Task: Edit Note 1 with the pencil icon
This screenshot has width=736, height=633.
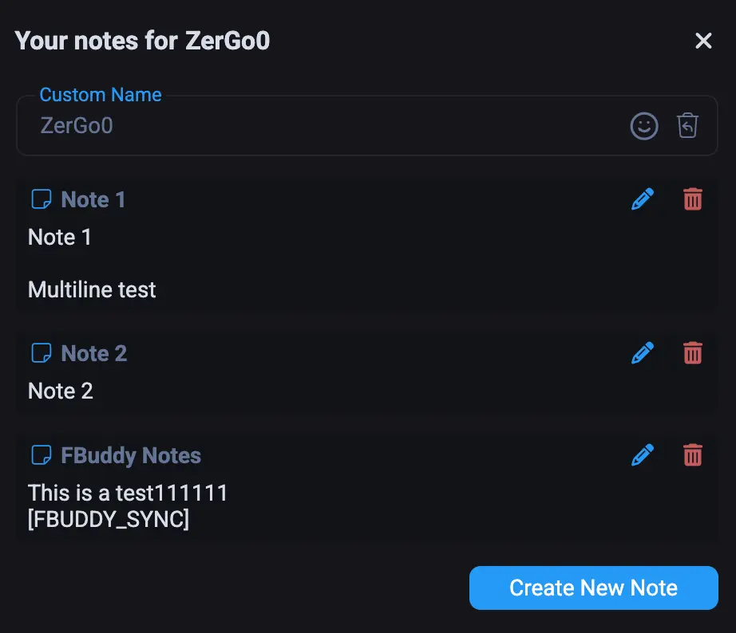Action: [x=642, y=199]
